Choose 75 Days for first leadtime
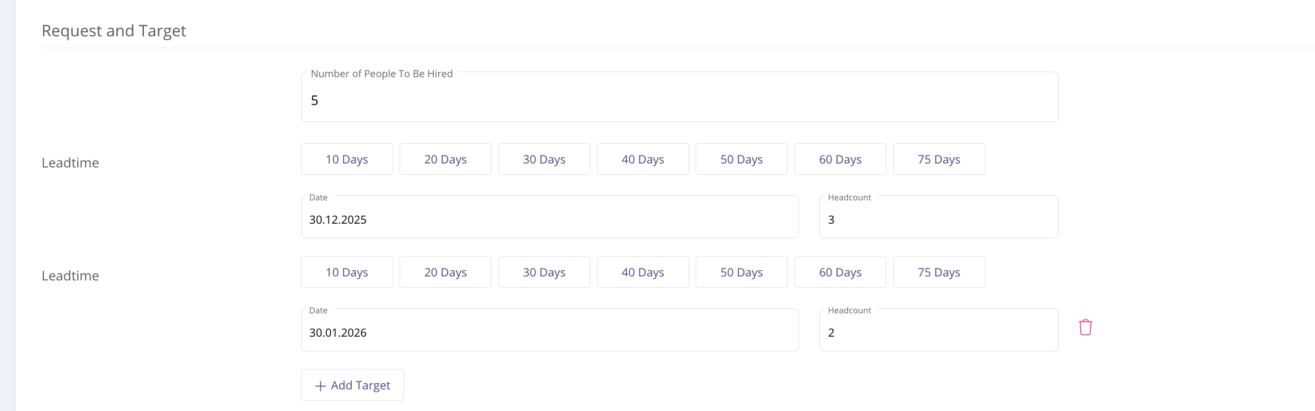The height and width of the screenshot is (411, 1315). [939, 160]
